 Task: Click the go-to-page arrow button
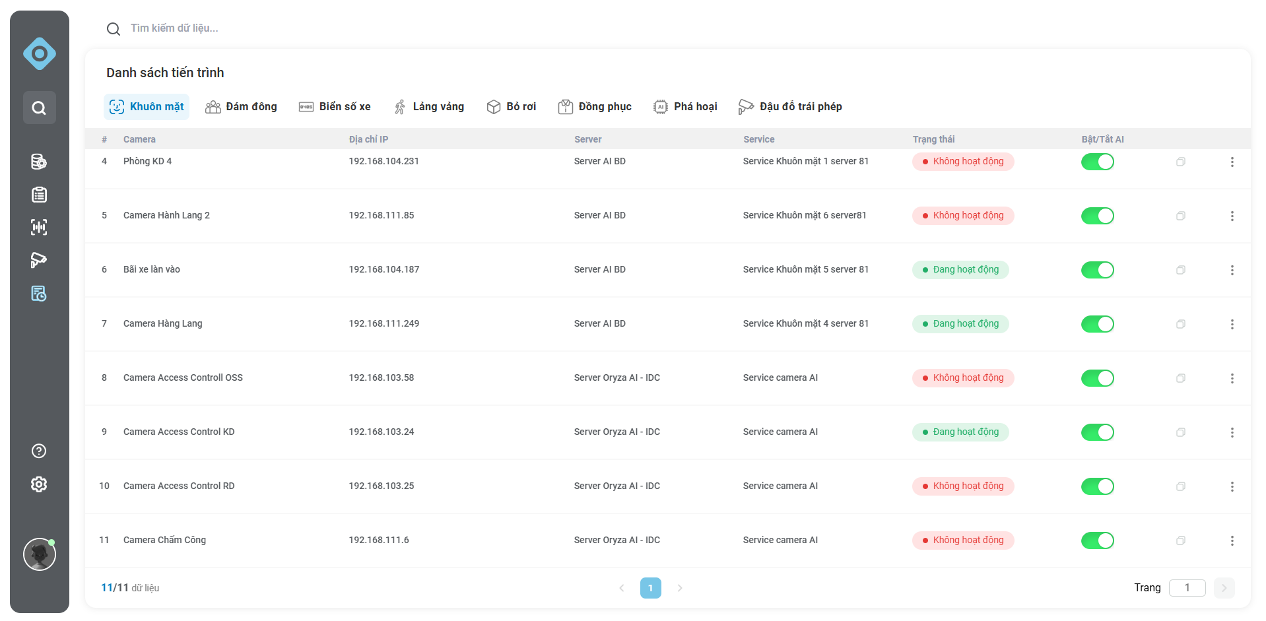1224,588
